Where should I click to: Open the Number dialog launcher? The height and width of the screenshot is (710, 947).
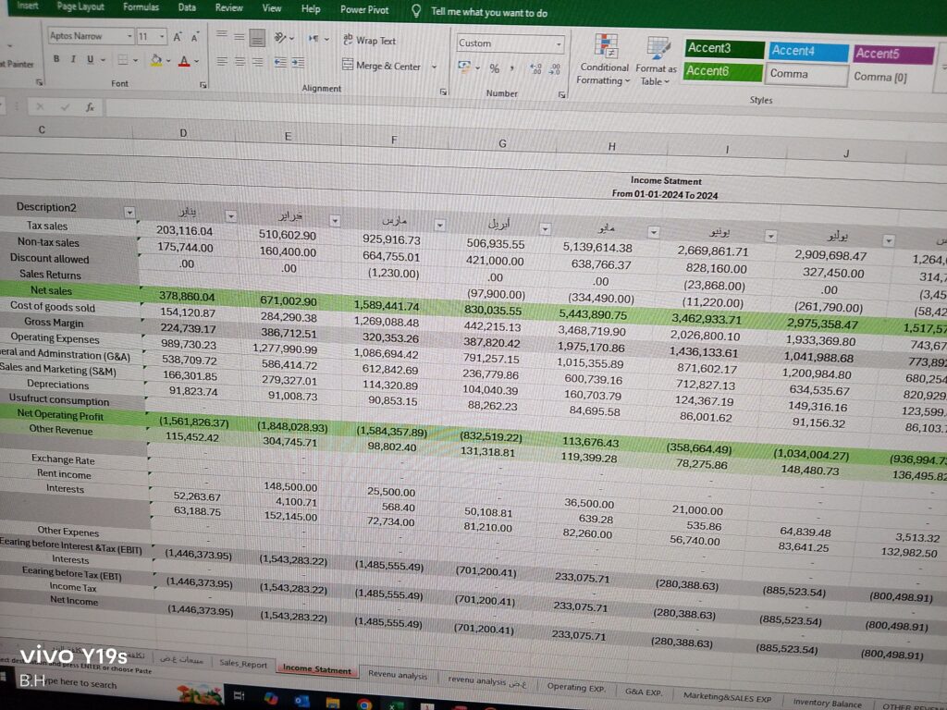pyautogui.click(x=561, y=95)
